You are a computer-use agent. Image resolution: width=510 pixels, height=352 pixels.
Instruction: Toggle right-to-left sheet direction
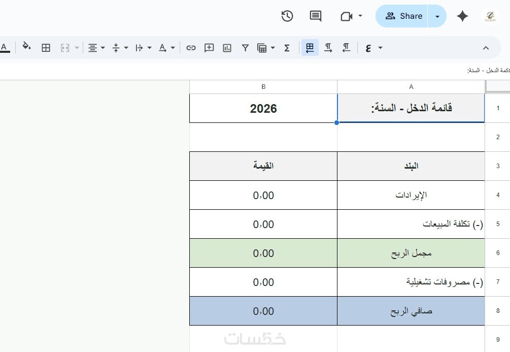[310, 48]
